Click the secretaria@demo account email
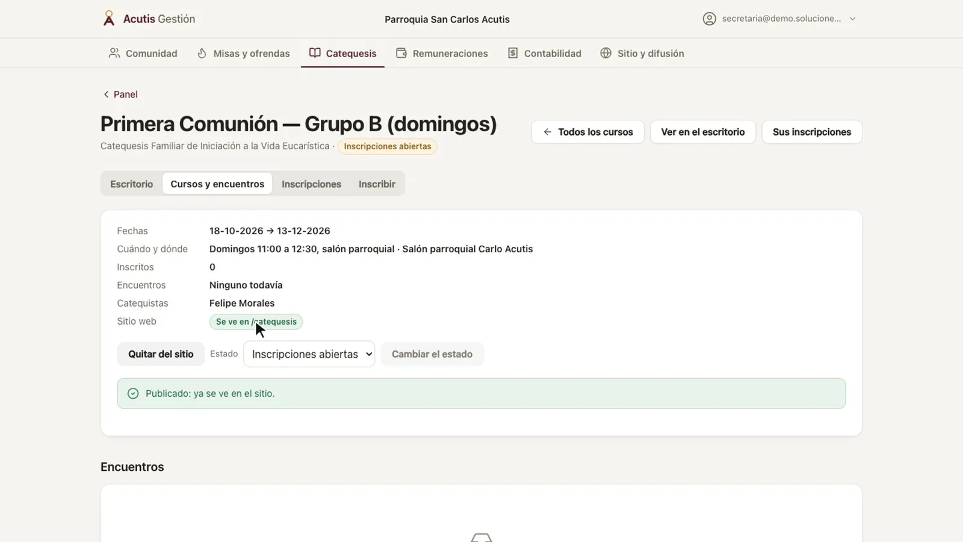 coord(781,19)
